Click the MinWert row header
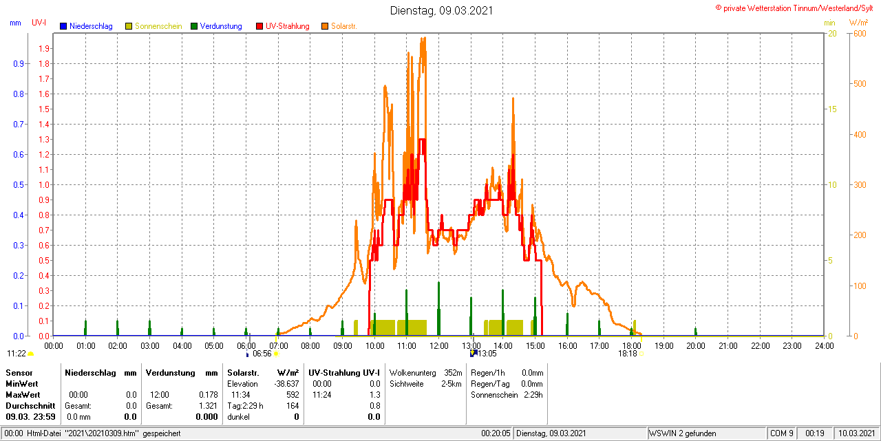Image resolution: width=881 pixels, height=441 pixels. (x=22, y=383)
